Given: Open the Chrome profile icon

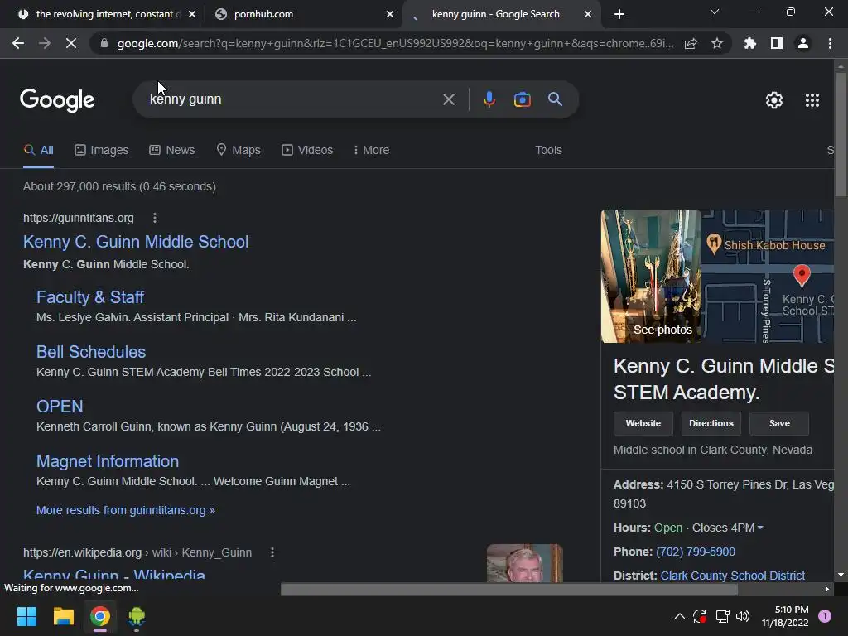Looking at the screenshot, I should click(x=803, y=43).
